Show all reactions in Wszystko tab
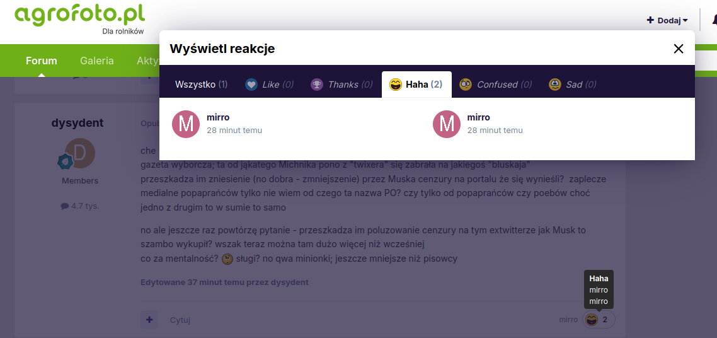This screenshot has height=338, width=717. [x=201, y=84]
